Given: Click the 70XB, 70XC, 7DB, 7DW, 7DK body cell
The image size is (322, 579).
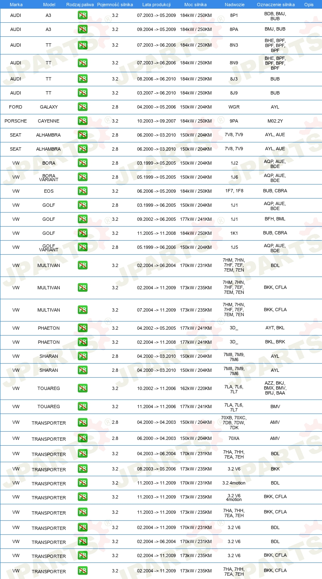Looking at the screenshot, I should (x=234, y=423).
